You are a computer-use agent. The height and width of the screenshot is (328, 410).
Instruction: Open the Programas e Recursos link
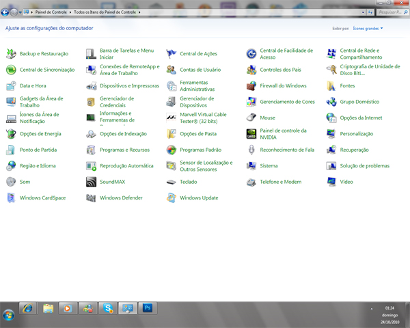[x=124, y=150]
